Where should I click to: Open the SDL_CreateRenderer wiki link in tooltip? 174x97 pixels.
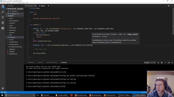pos(107,43)
